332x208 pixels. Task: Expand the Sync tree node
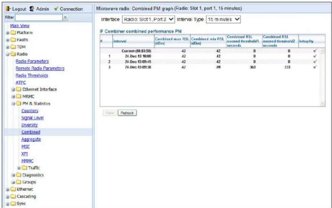coord(8,204)
